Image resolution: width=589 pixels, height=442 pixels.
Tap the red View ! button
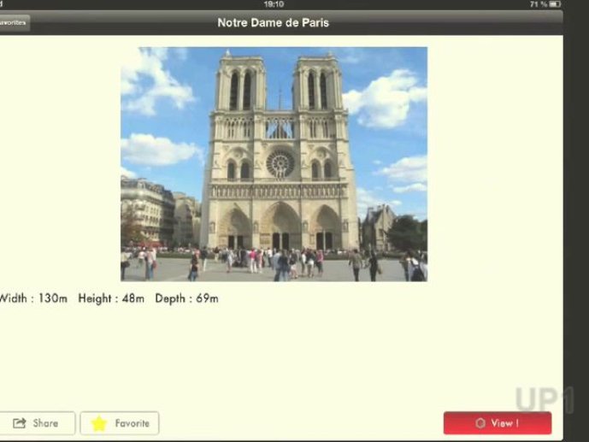click(x=498, y=423)
